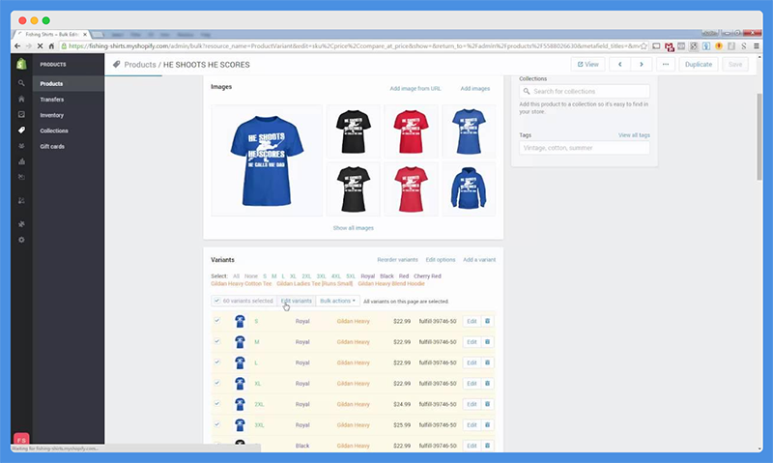The height and width of the screenshot is (463, 773).
Task: Open the Orders icon in sidebar
Action: [x=21, y=114]
